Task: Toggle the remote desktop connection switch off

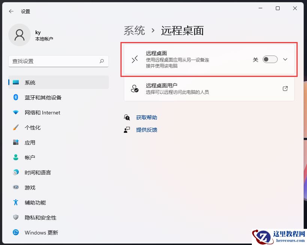Action: click(270, 59)
